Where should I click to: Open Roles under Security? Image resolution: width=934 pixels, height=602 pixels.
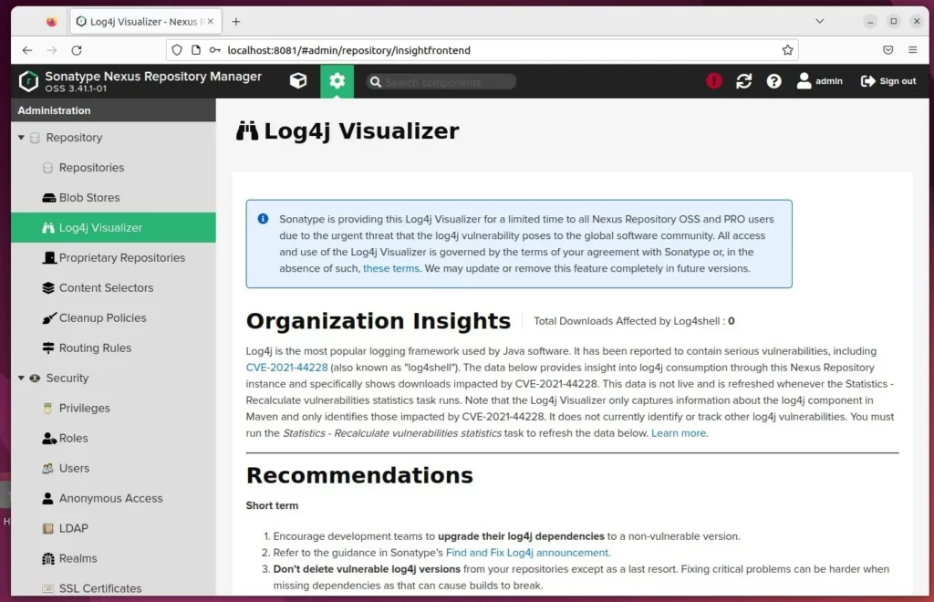point(73,438)
